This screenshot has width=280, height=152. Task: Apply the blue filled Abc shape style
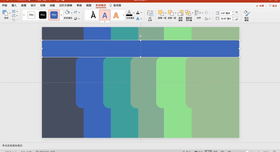click(54, 15)
